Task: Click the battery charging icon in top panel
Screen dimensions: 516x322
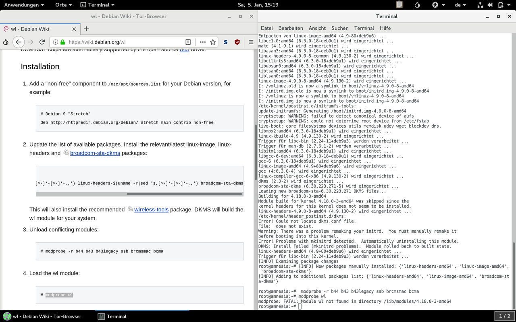Action: (x=500, y=5)
